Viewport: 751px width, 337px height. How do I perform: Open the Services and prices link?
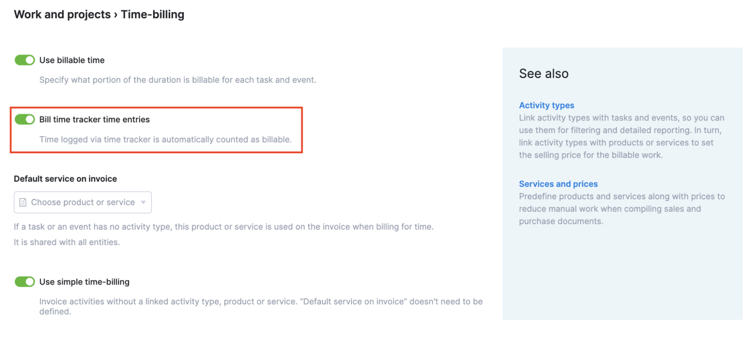point(558,184)
